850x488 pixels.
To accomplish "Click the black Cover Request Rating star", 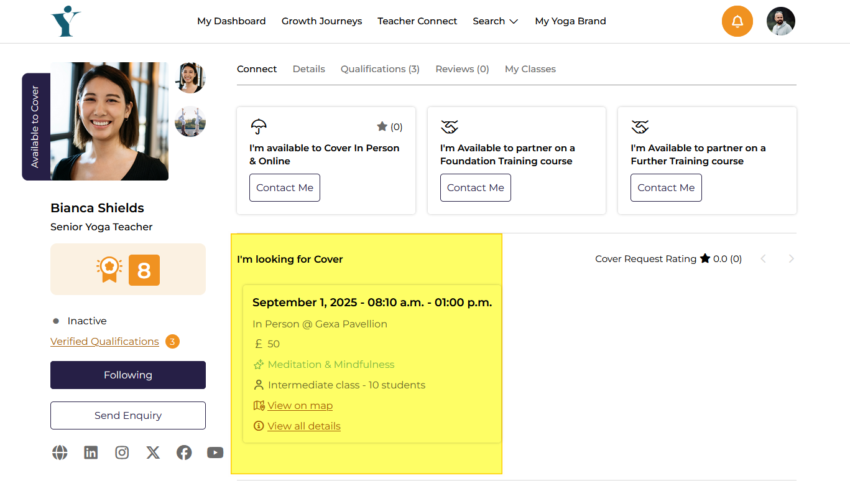I will (x=705, y=258).
